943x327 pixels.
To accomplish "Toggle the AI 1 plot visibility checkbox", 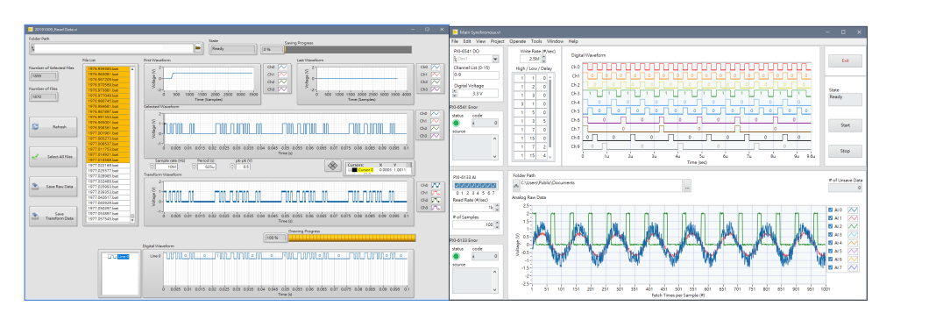I will pos(831,218).
